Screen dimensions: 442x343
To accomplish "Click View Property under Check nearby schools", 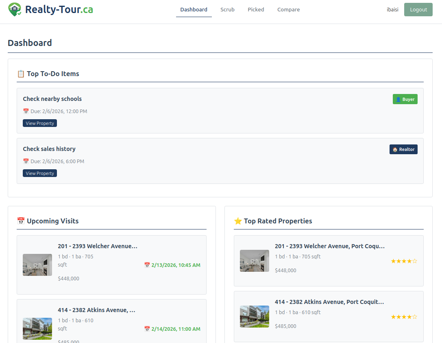I will click(x=40, y=123).
